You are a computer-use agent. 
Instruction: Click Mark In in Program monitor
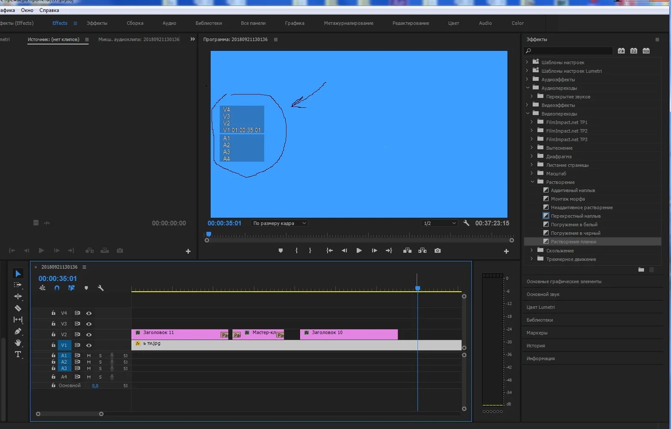[296, 251]
